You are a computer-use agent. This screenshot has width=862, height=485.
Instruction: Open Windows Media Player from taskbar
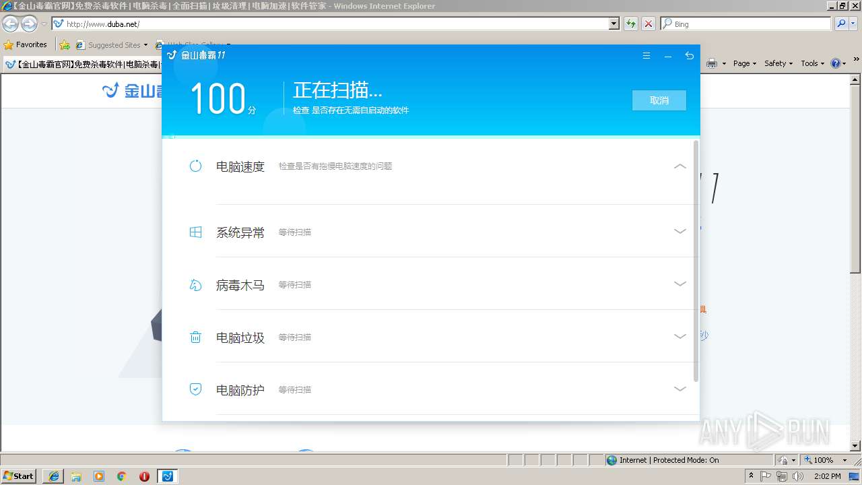tap(99, 476)
